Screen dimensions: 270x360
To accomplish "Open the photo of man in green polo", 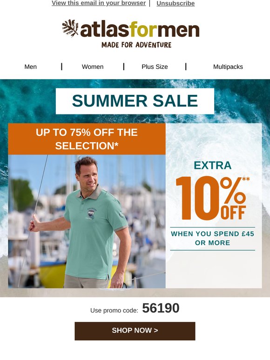I will click(x=87, y=221).
